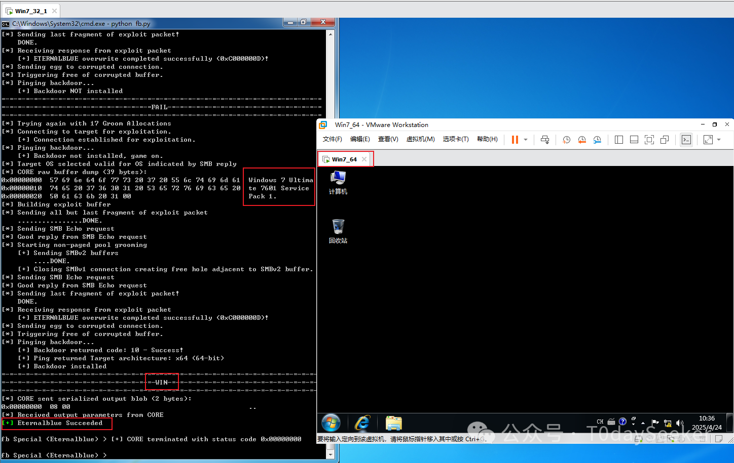Open the Windows 7 Start orb in guest
734x463 pixels.
[x=331, y=423]
